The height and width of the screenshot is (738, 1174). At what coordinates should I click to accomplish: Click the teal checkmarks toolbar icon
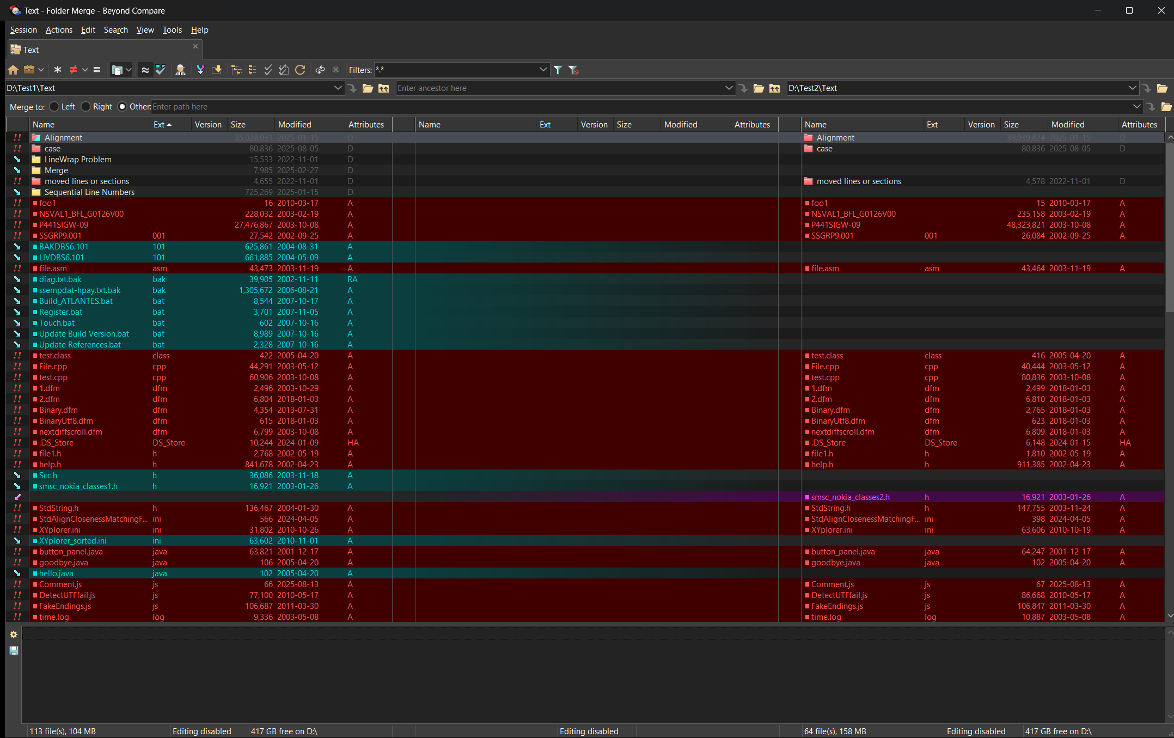161,70
